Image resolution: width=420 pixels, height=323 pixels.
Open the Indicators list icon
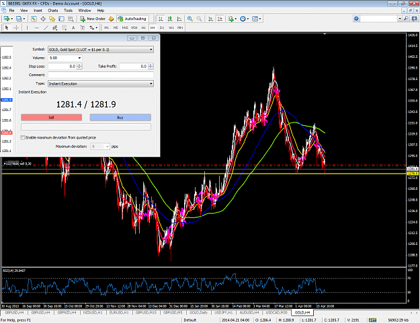[231, 19]
